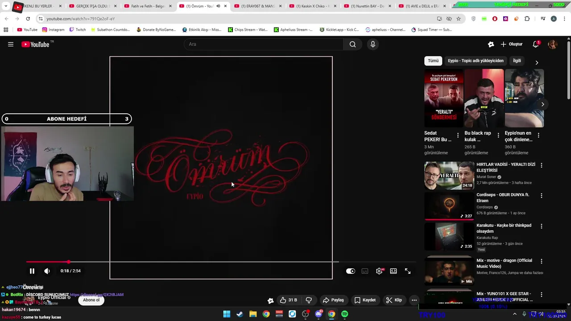Mute the video with the speaker icon
Screen dimensions: 571x321
47,271
